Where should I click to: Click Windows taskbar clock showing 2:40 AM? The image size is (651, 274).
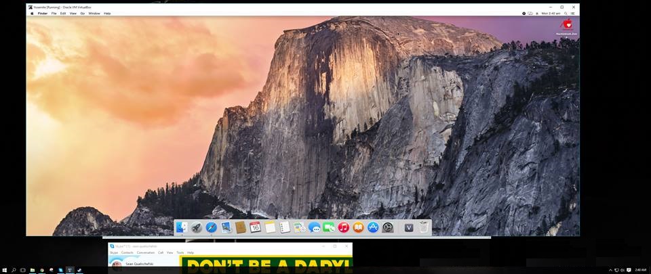(x=641, y=270)
